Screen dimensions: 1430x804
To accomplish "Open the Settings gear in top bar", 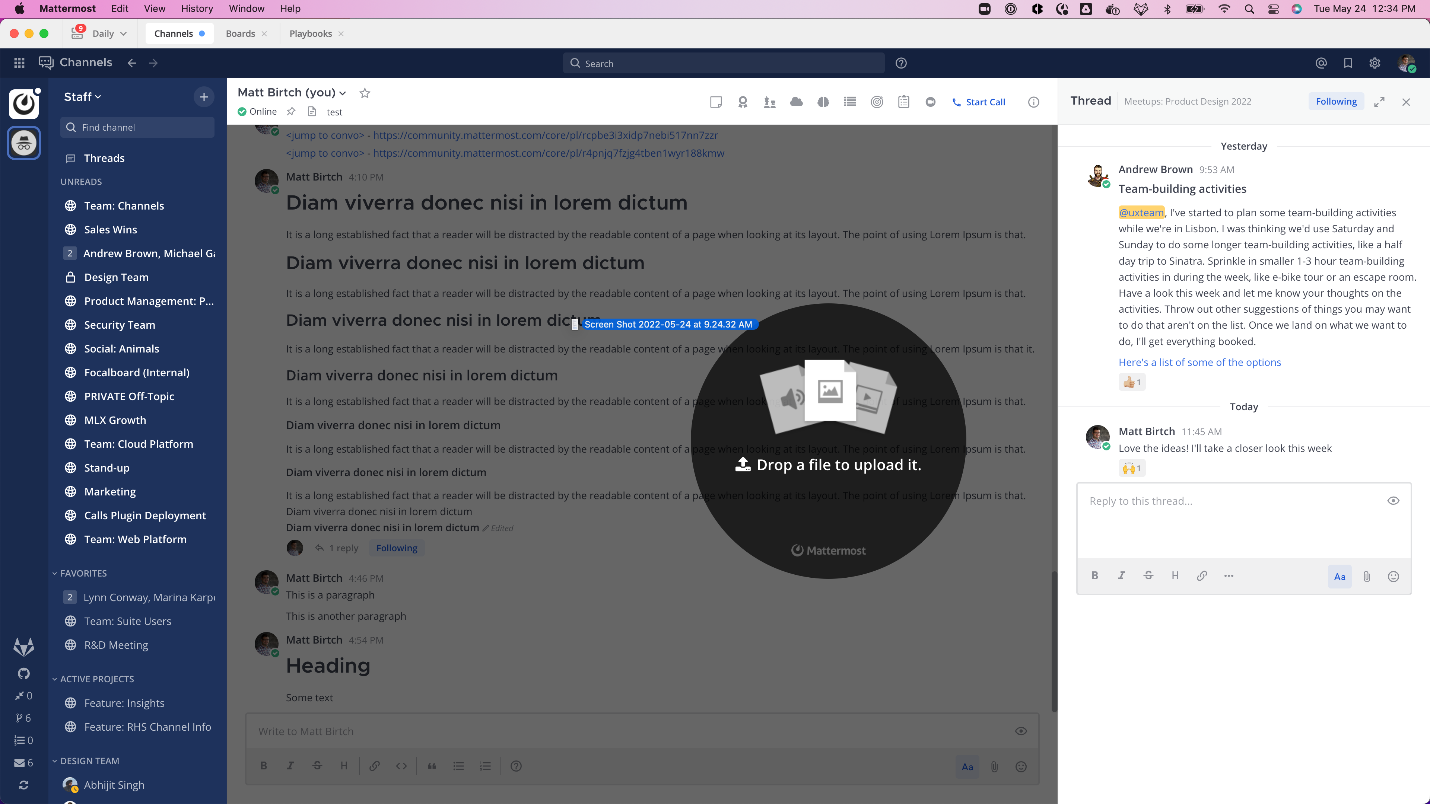I will coord(1375,63).
